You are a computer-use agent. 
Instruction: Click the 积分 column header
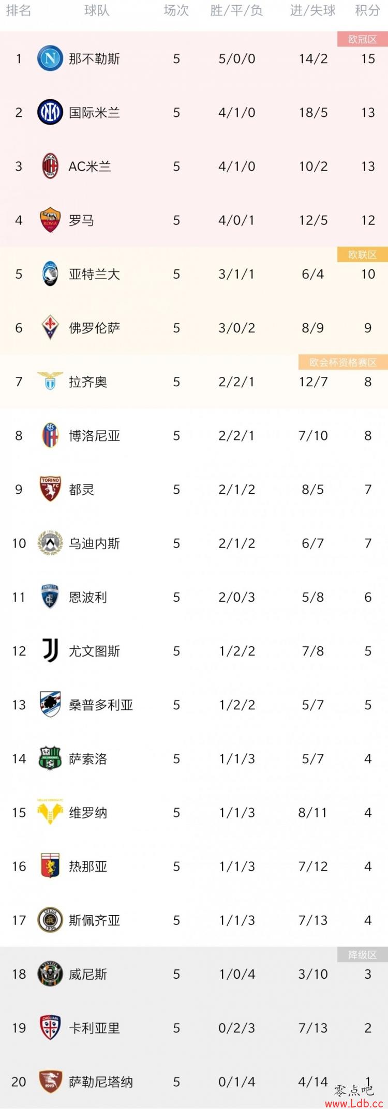tap(368, 10)
